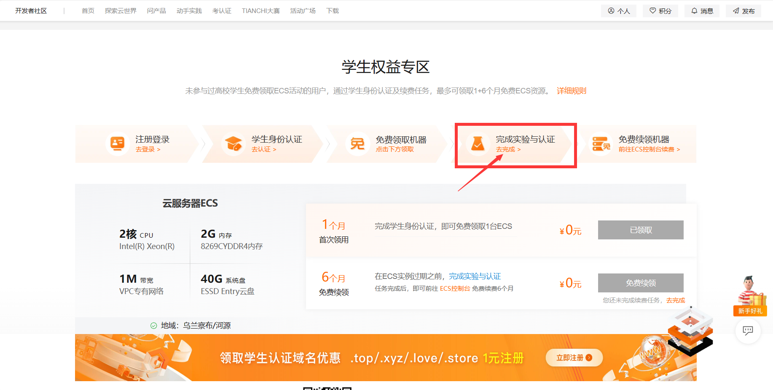Click 去登录 link under 注册登录
Viewport: 773px width, 390px height.
(x=148, y=149)
